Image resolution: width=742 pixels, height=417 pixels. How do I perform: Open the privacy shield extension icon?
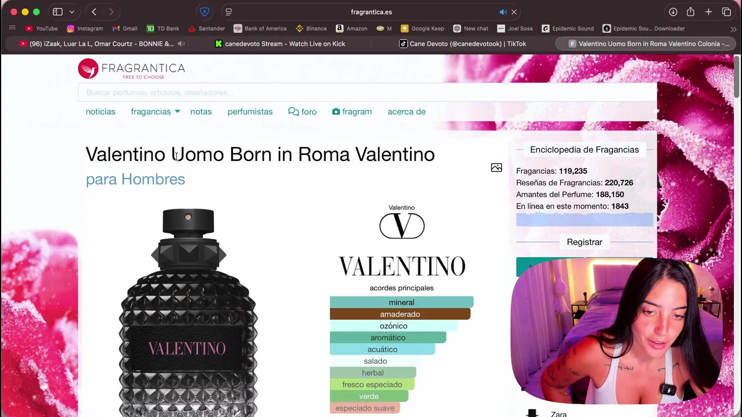205,12
